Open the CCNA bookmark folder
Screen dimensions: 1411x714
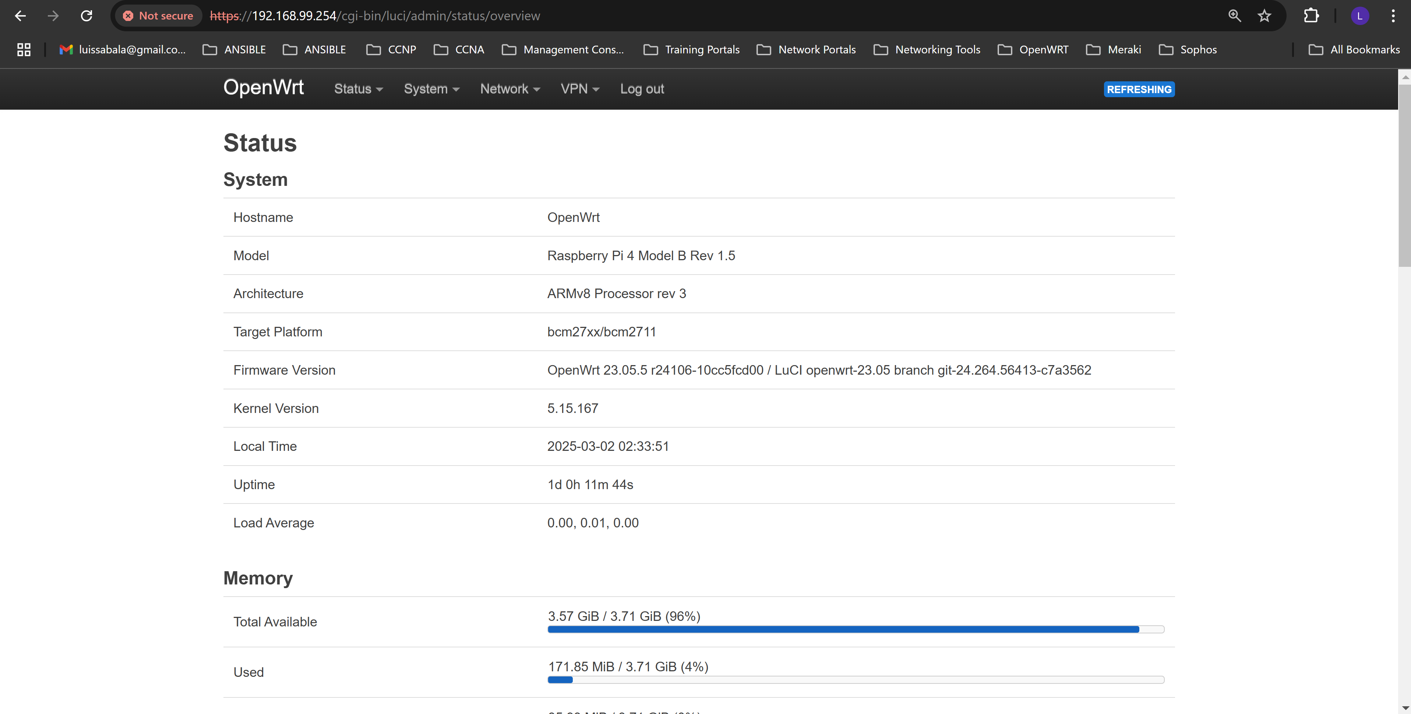click(x=459, y=50)
